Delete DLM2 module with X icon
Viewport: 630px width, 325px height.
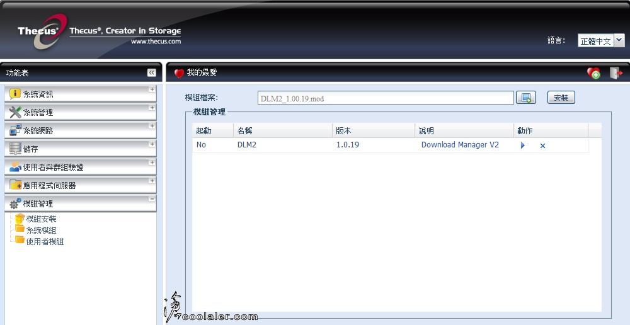(542, 146)
